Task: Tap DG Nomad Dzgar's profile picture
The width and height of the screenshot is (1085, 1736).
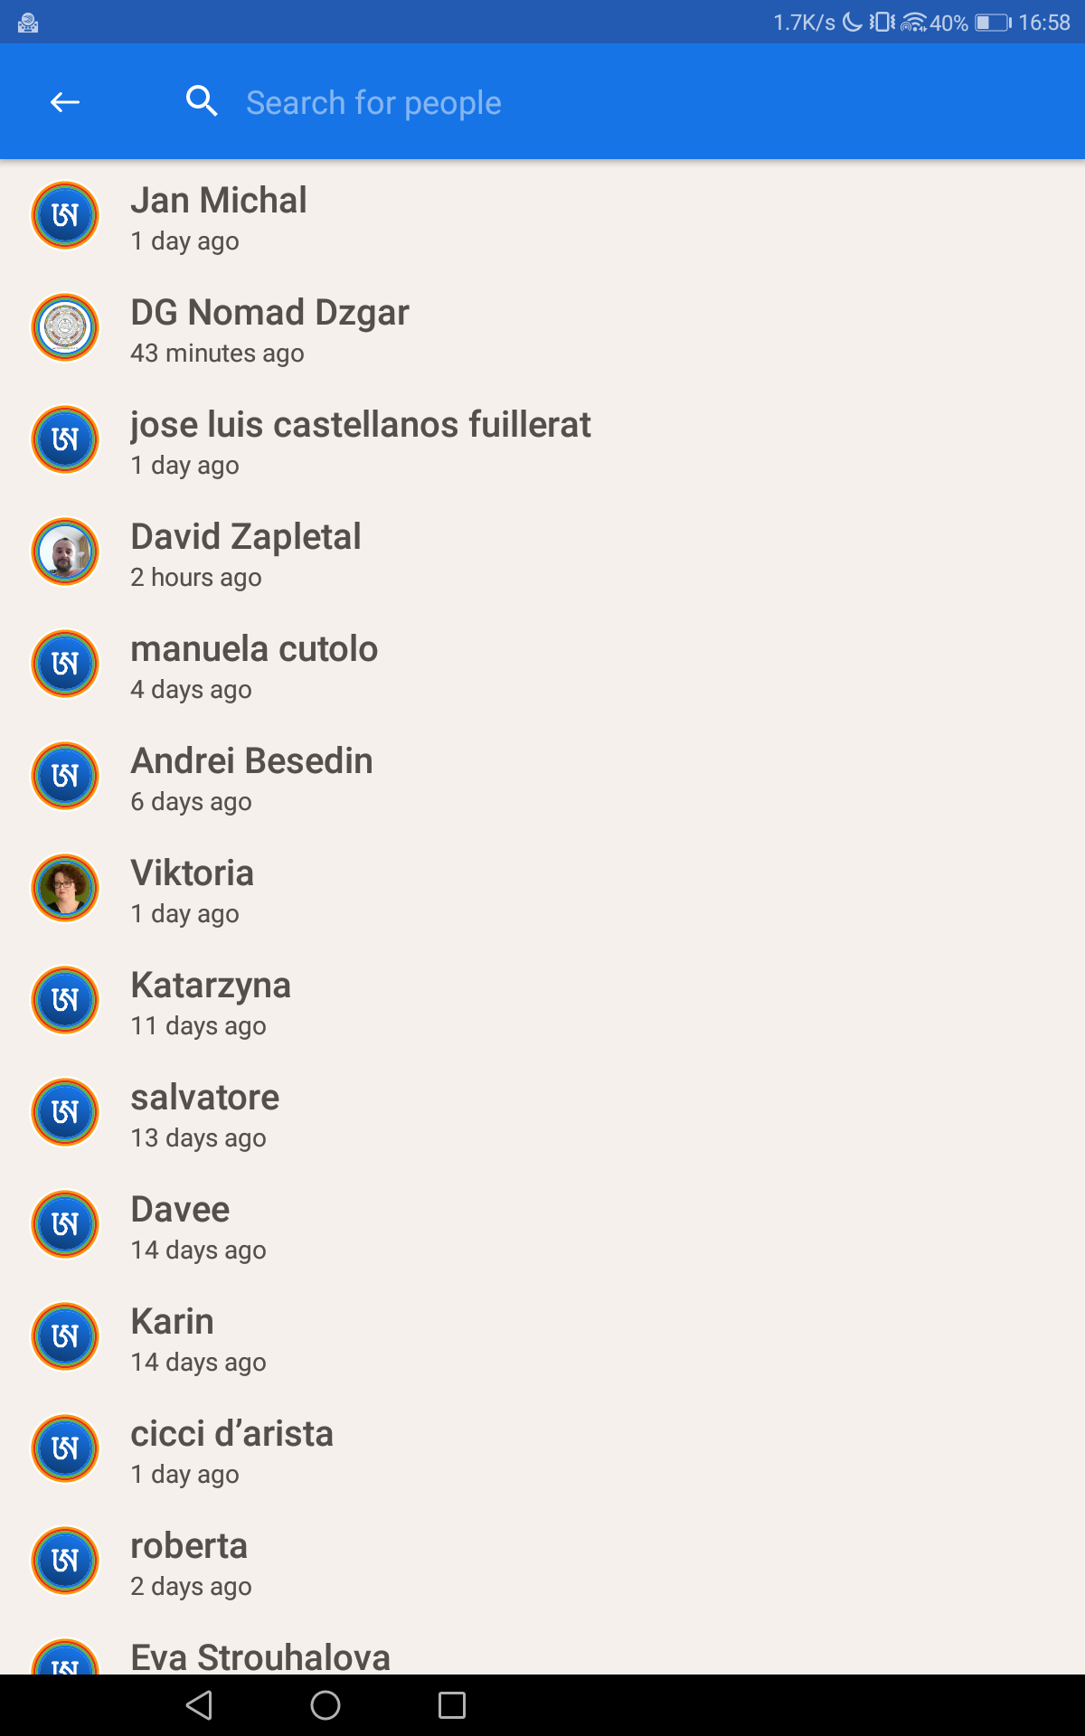Action: (x=65, y=327)
